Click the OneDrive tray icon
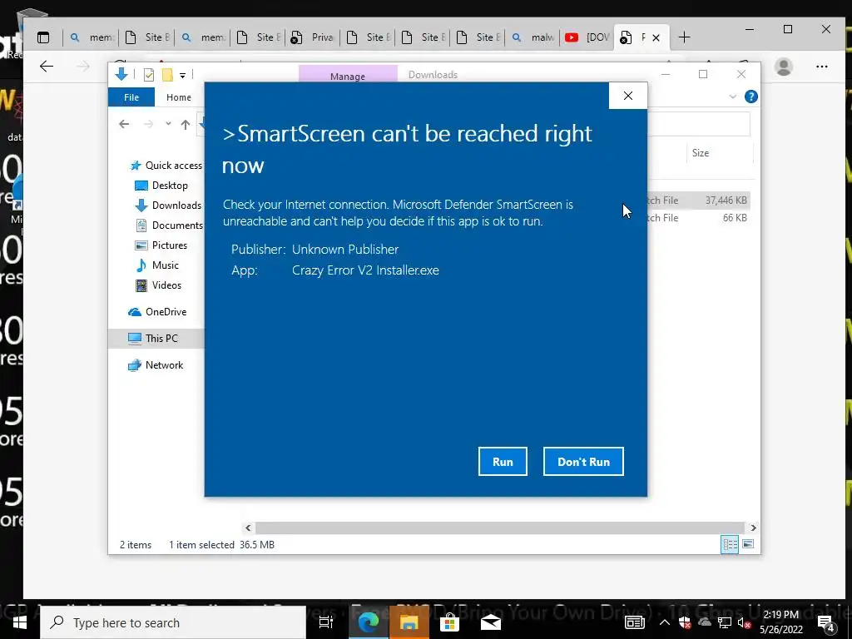 pyautogui.click(x=704, y=622)
